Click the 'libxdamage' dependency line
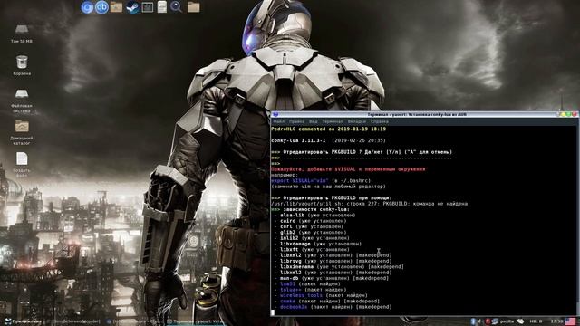Viewport: 580px width, 326px height. pyautogui.click(x=318, y=244)
